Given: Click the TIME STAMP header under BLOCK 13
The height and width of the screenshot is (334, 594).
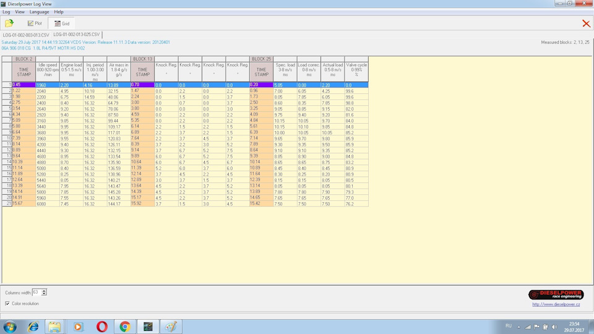Looking at the screenshot, I should click(x=142, y=72).
